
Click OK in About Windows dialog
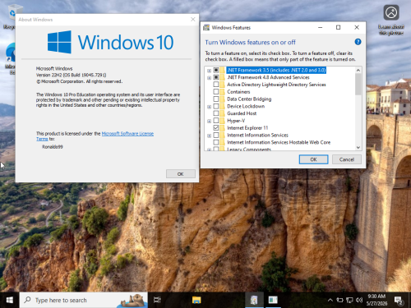[181, 174]
